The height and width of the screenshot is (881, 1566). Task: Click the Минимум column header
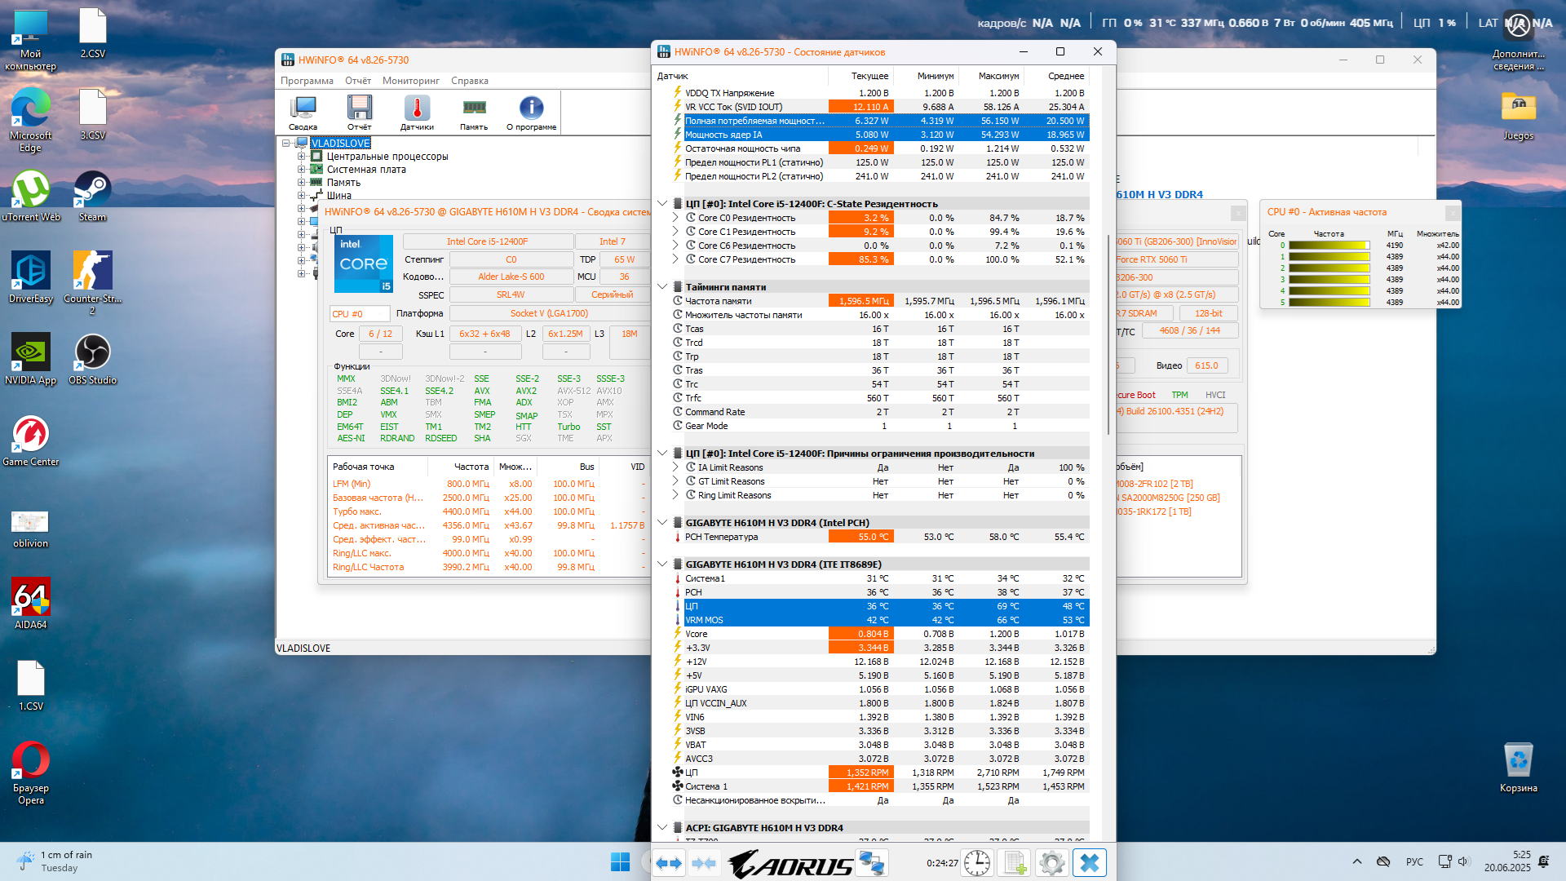point(927,76)
